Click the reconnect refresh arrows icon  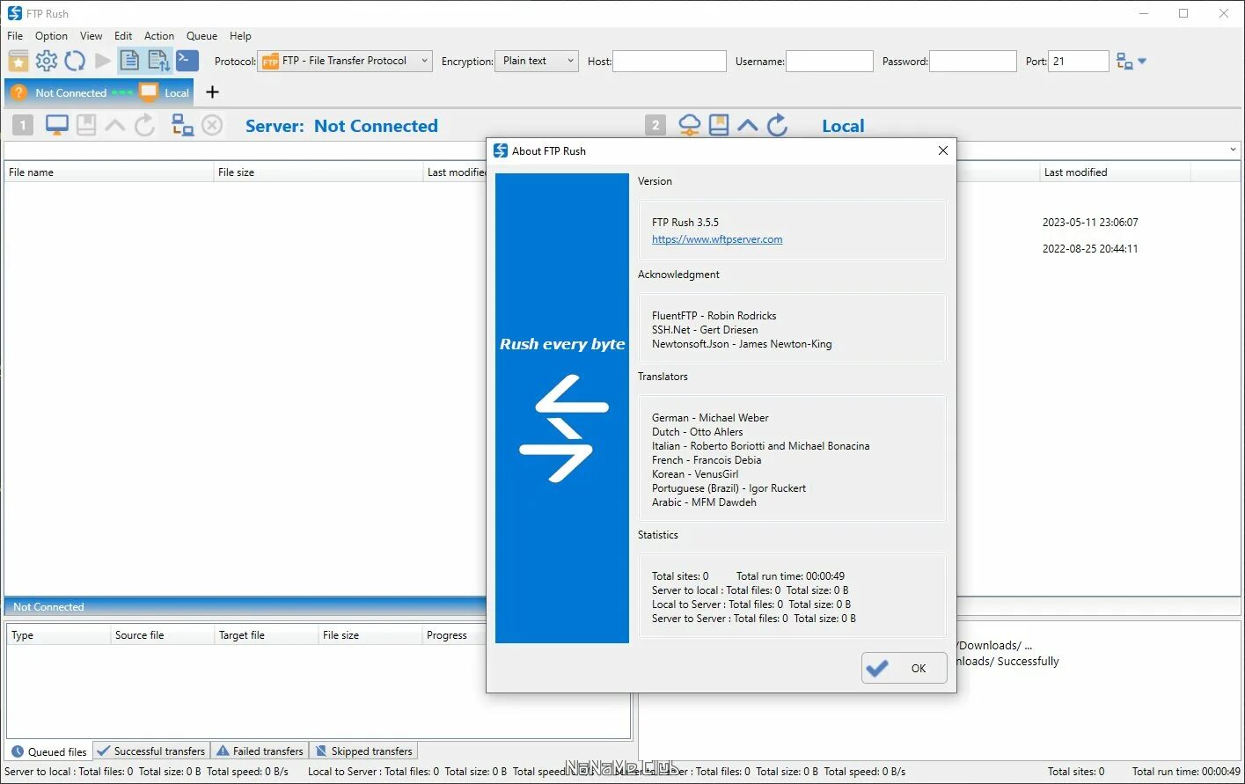(75, 61)
